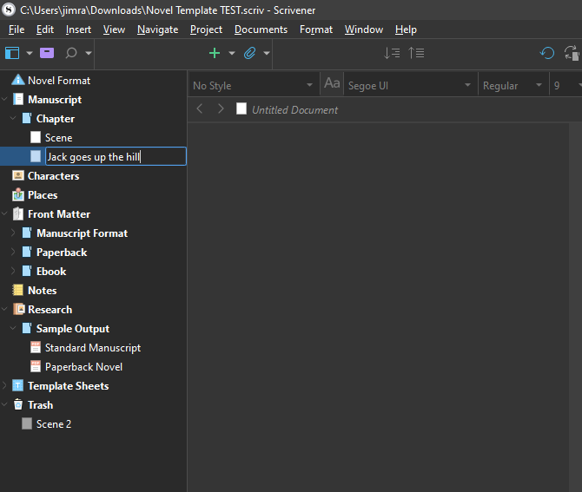The width and height of the screenshot is (582, 492).
Task: Click the Search magnifier icon
Action: [x=71, y=53]
